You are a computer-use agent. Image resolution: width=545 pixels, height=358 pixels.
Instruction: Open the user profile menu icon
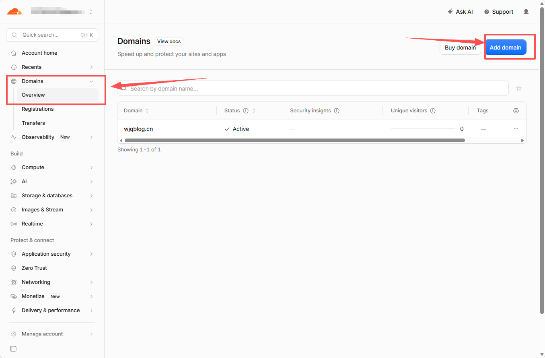coord(526,12)
